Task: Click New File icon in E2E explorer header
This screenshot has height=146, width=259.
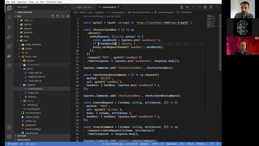Action: coord(53,16)
